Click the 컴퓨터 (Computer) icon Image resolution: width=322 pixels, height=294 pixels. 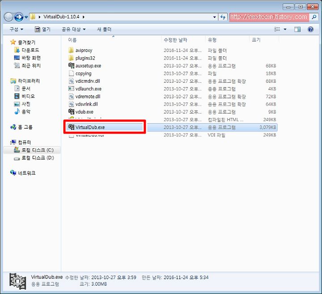click(13, 142)
